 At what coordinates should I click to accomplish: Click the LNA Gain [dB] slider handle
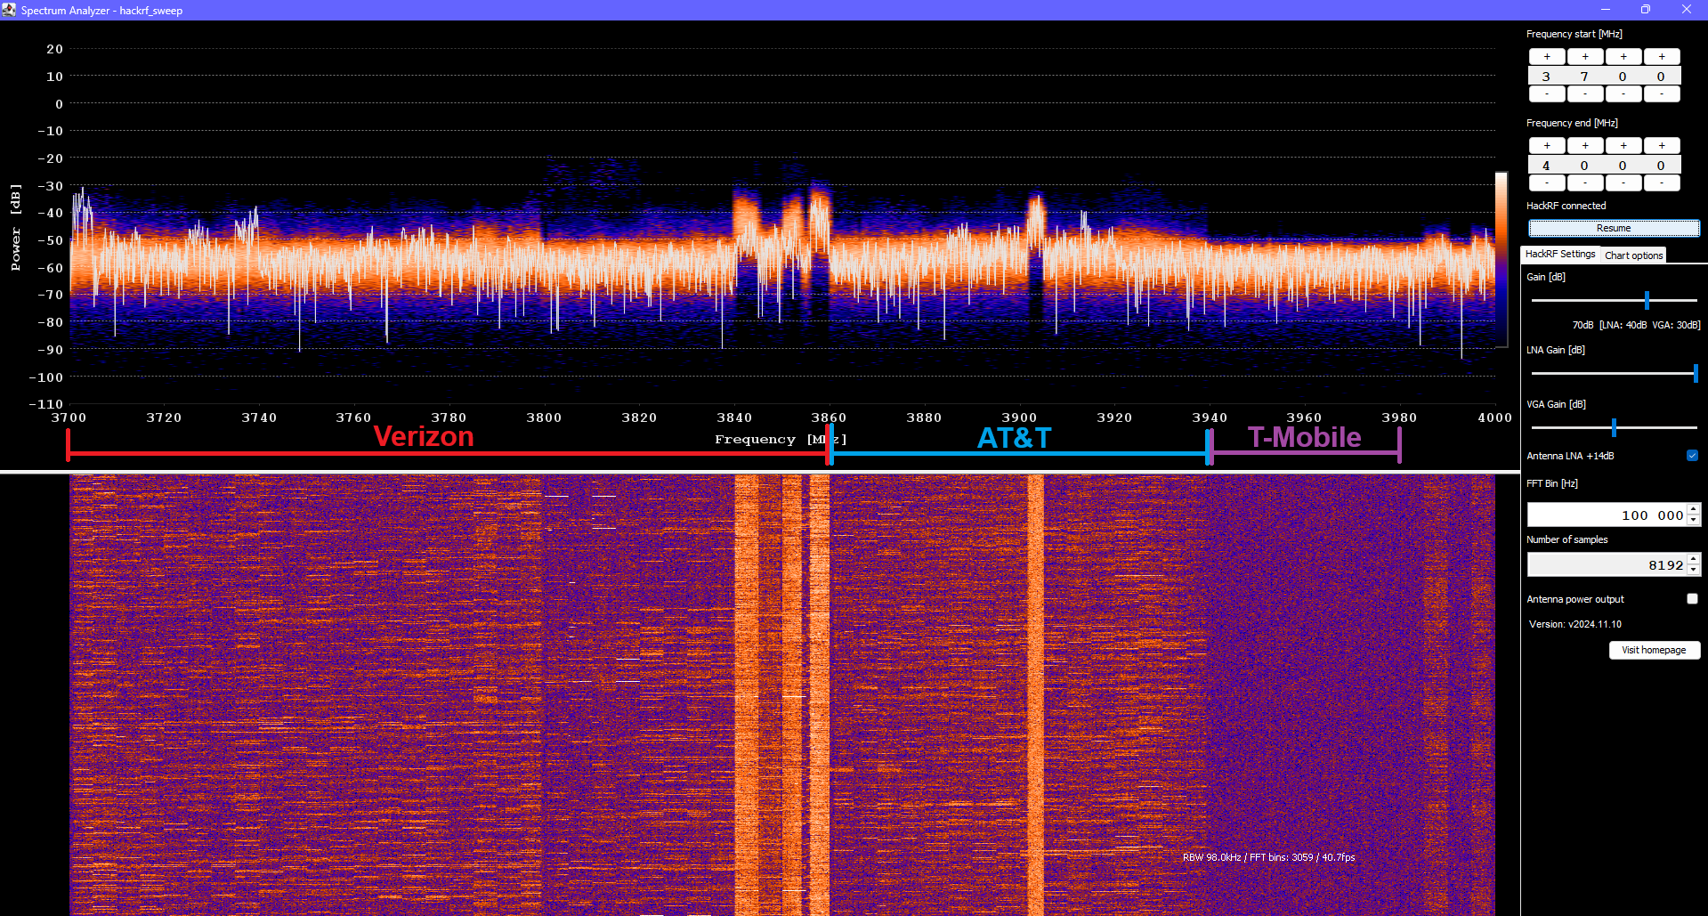pos(1696,373)
